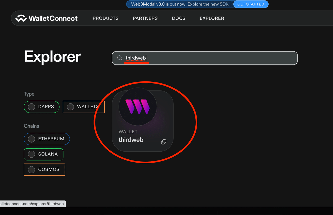This screenshot has height=215, width=333.
Task: Click the search magnifier icon
Action: point(120,58)
